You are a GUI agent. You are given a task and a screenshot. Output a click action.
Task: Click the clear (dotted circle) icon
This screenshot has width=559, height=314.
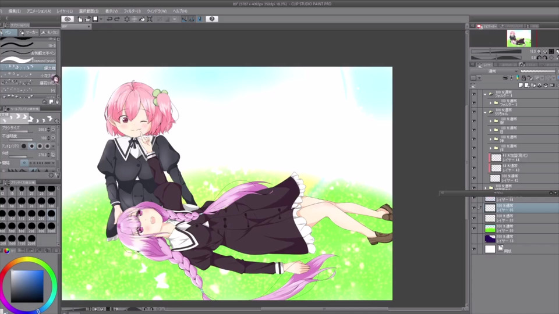pos(127,19)
